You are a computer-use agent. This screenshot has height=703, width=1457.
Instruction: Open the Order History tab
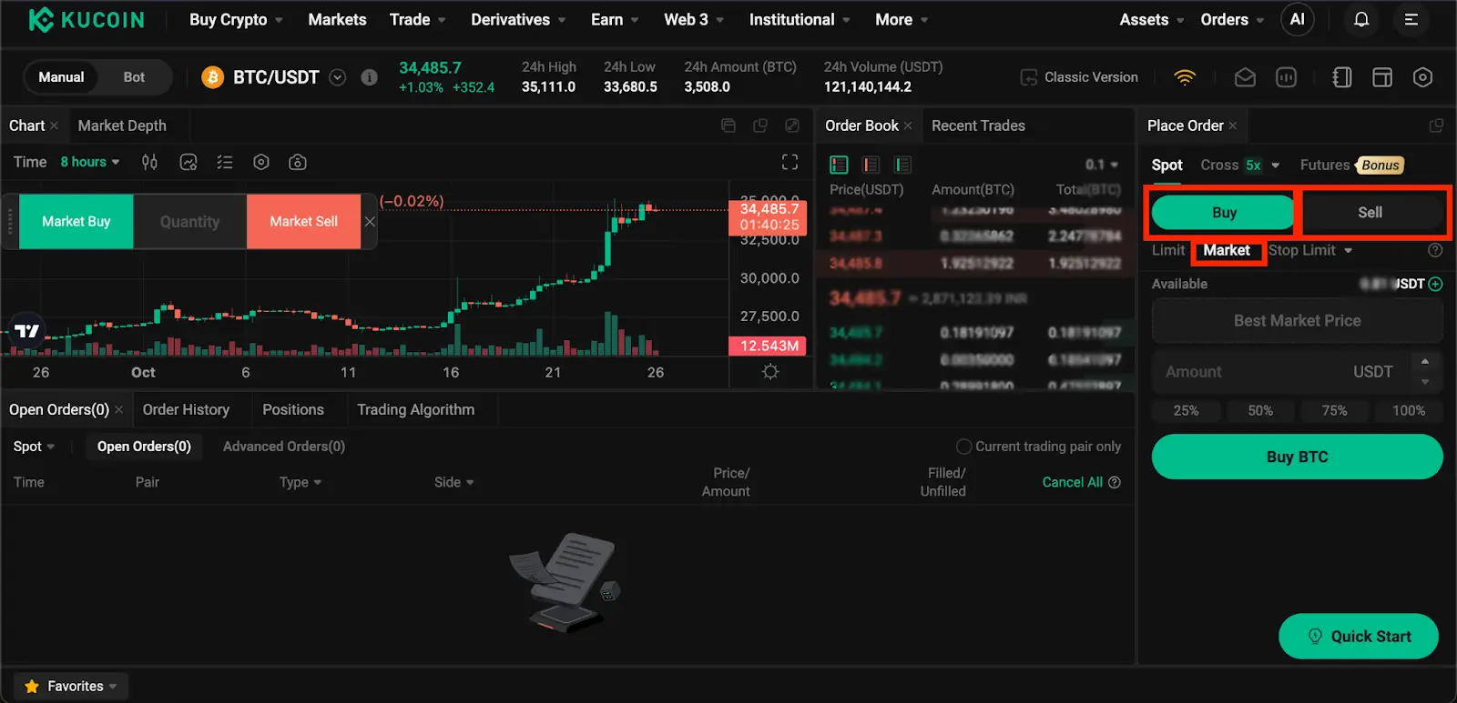[x=186, y=409]
